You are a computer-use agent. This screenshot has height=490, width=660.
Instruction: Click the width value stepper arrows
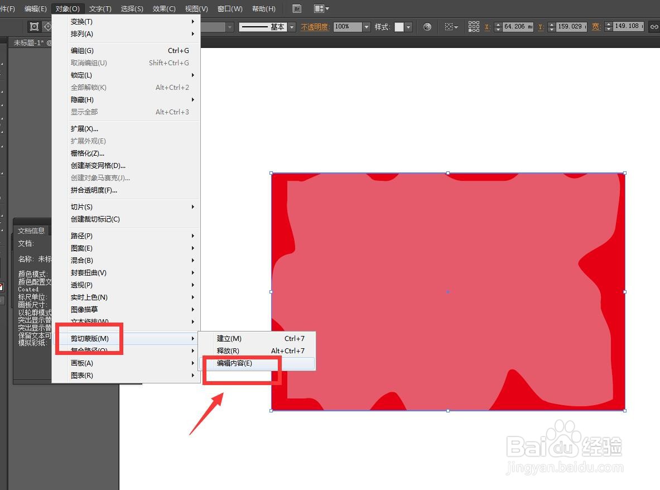click(609, 27)
